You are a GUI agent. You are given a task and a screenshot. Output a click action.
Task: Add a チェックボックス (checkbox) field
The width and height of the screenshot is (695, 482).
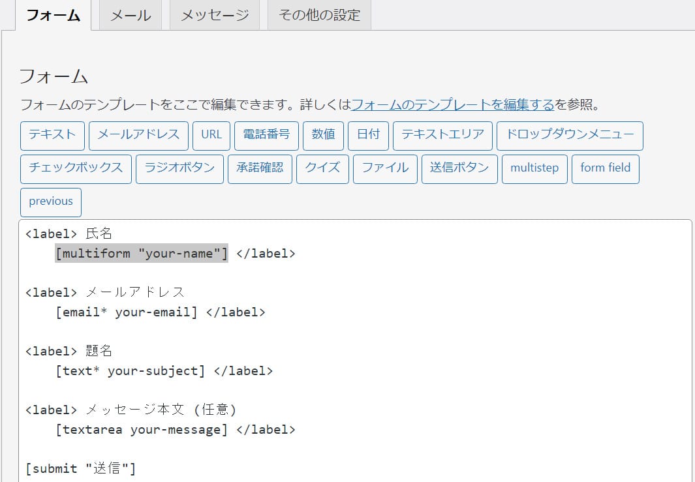(76, 168)
